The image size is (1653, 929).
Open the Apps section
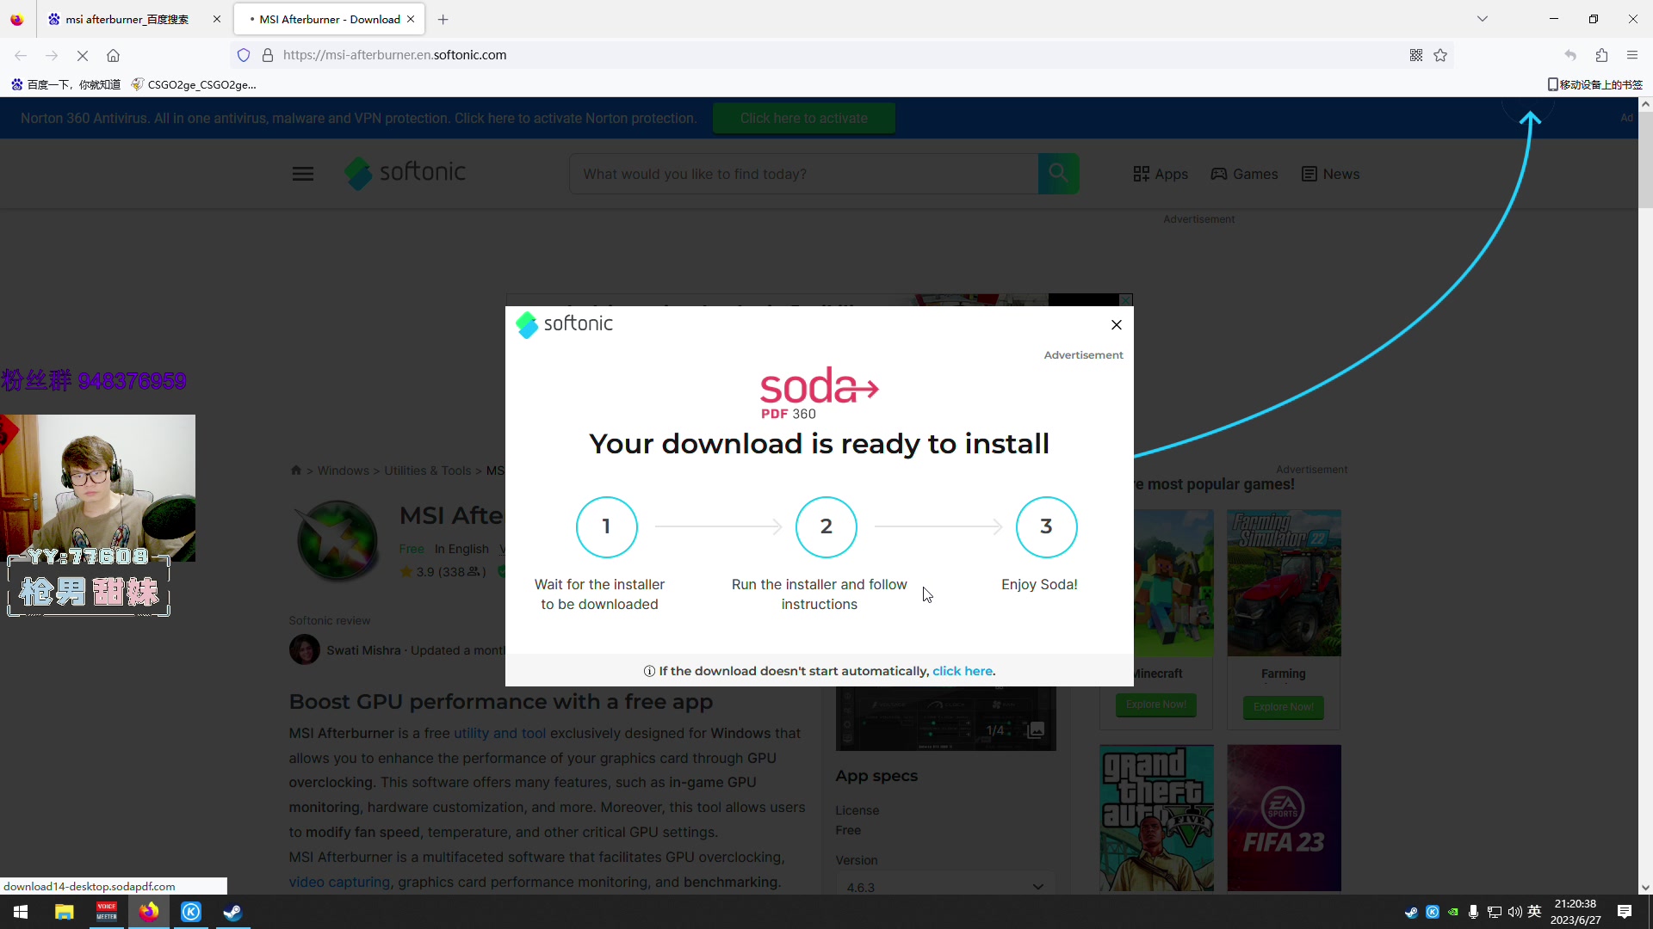pyautogui.click(x=1161, y=174)
